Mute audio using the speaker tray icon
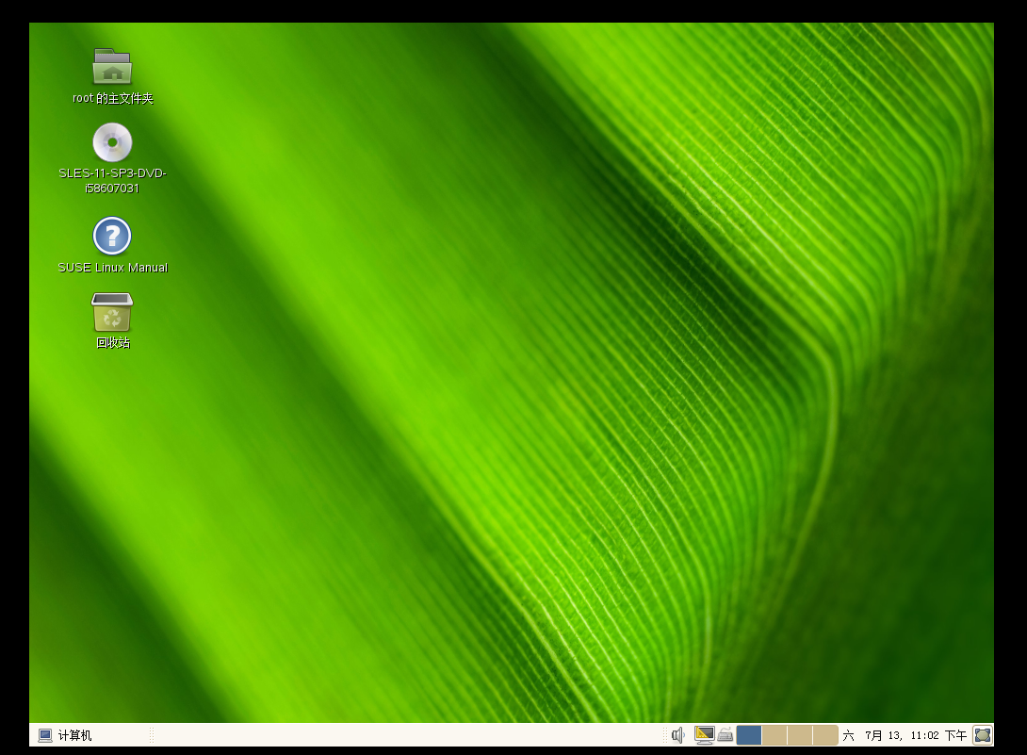Screen dimensions: 1027x755 677,734
